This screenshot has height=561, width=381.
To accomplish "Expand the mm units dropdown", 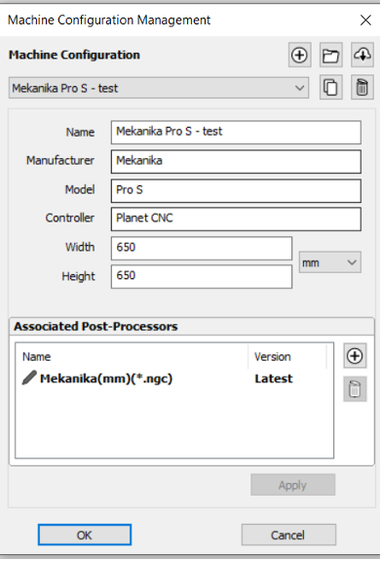I will (330, 262).
